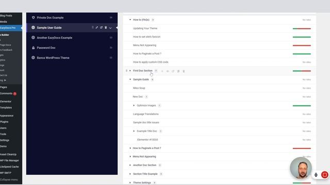
Task: Click the globe icon beside Banca WordPress Theme
Action: pos(33,58)
